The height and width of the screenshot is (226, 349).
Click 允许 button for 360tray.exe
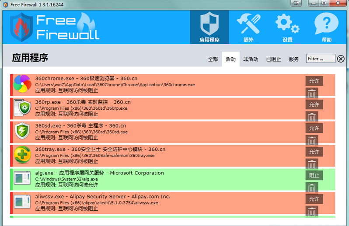pyautogui.click(x=314, y=152)
